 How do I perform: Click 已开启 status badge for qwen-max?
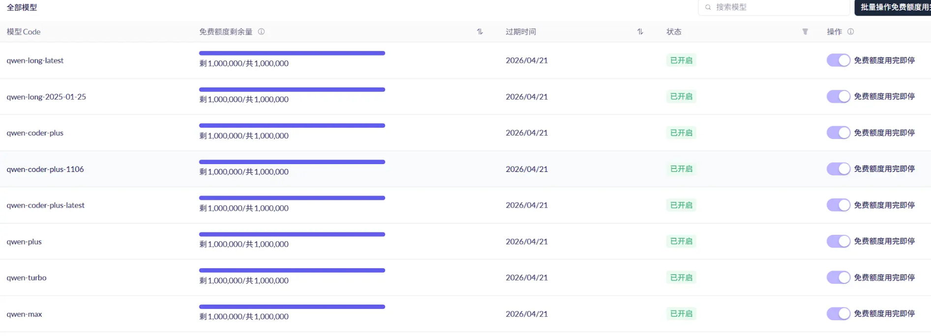[681, 313]
